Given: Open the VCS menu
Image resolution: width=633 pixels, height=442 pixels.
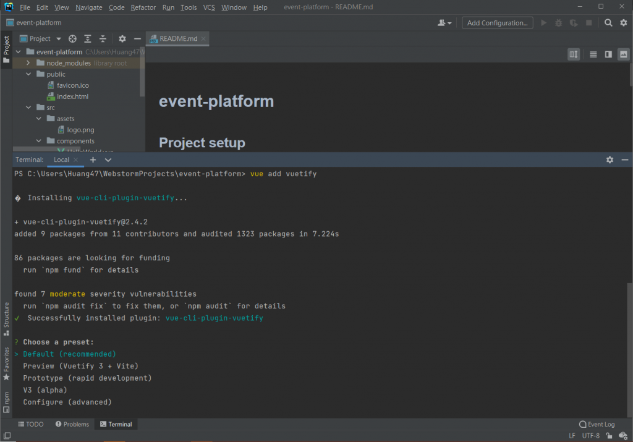Looking at the screenshot, I should [x=209, y=7].
